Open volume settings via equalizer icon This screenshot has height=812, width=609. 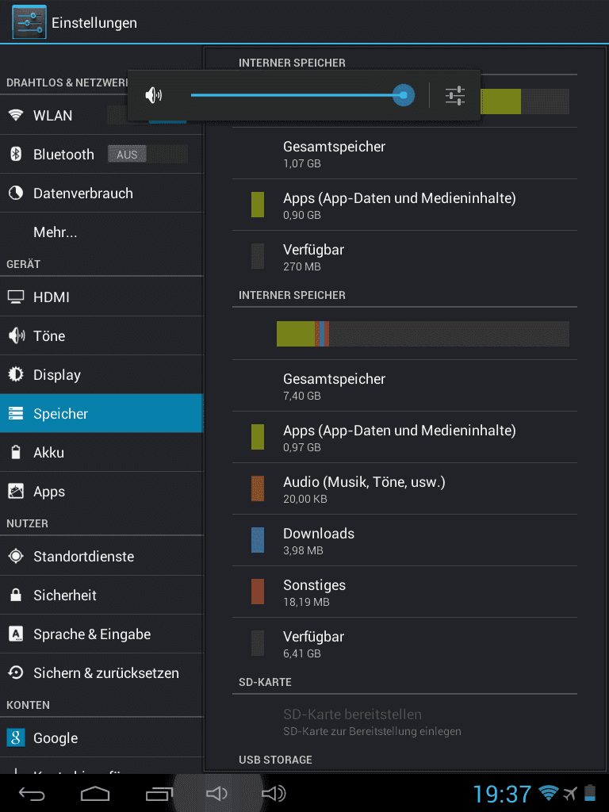pyautogui.click(x=454, y=96)
